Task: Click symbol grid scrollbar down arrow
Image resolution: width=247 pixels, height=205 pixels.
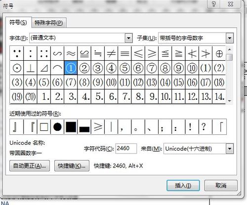Action: pyautogui.click(x=230, y=101)
